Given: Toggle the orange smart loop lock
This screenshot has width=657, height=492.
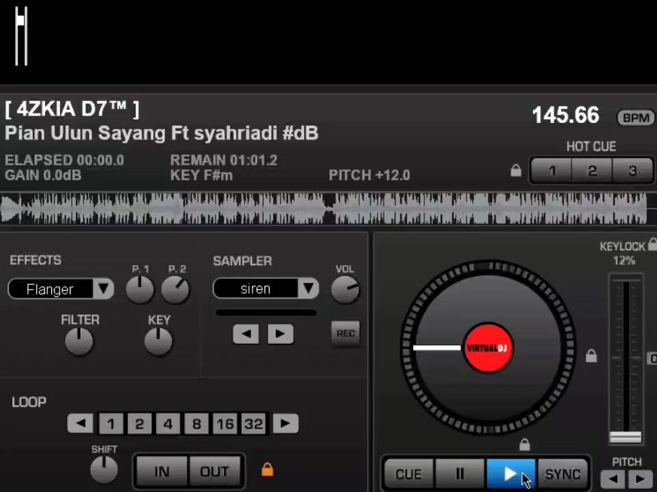Looking at the screenshot, I should [x=268, y=469].
